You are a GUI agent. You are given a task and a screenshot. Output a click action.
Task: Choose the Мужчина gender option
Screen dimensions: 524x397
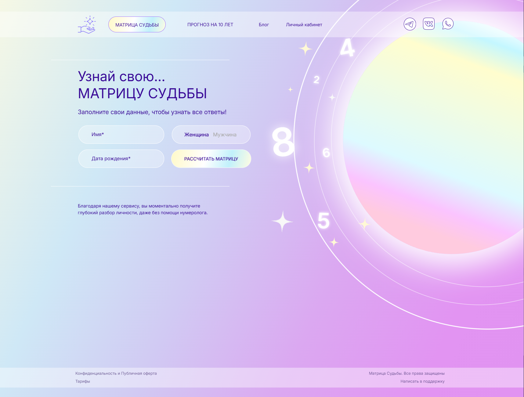[225, 135]
